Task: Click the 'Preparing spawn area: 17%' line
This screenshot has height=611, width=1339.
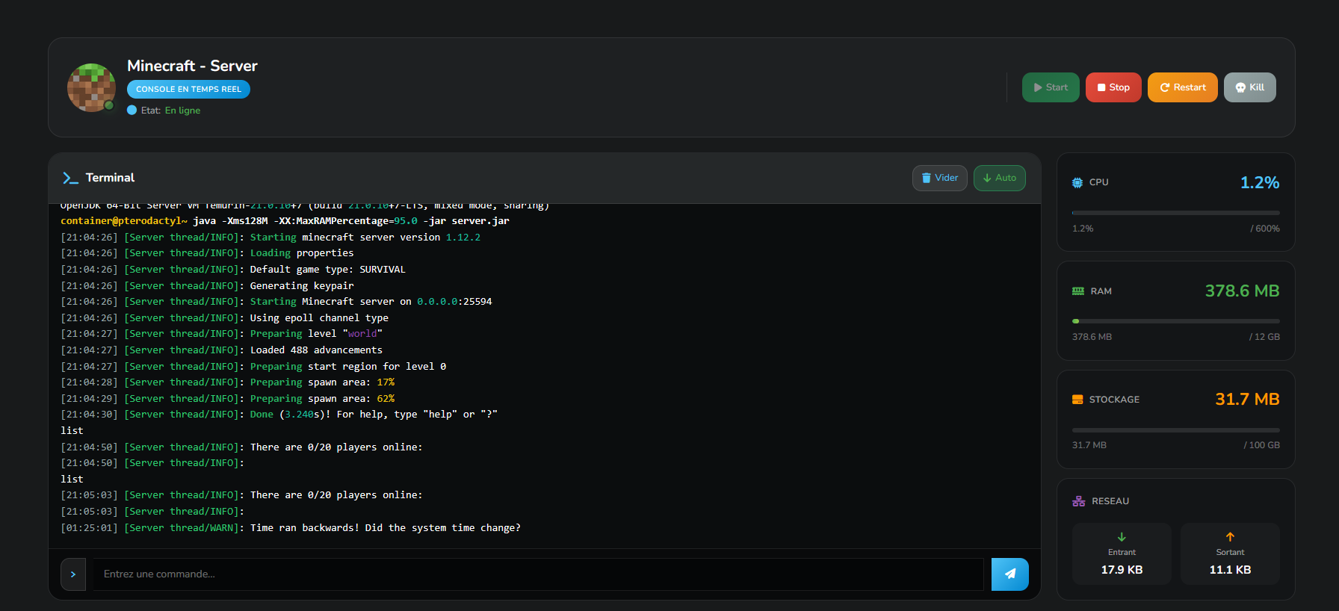Action: (227, 382)
